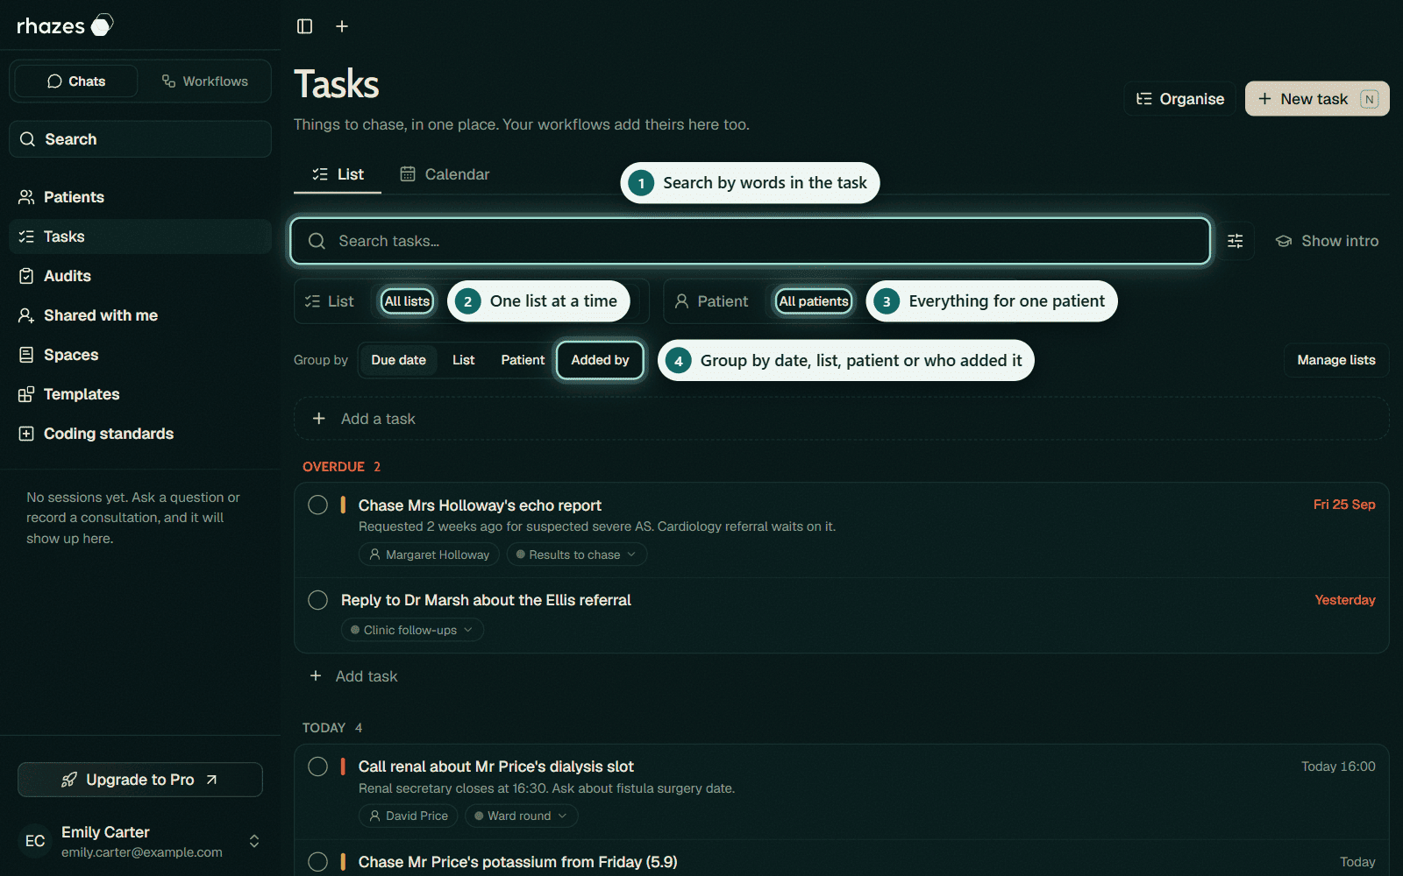
Task: Open Coding standards in the sidebar
Action: click(140, 434)
